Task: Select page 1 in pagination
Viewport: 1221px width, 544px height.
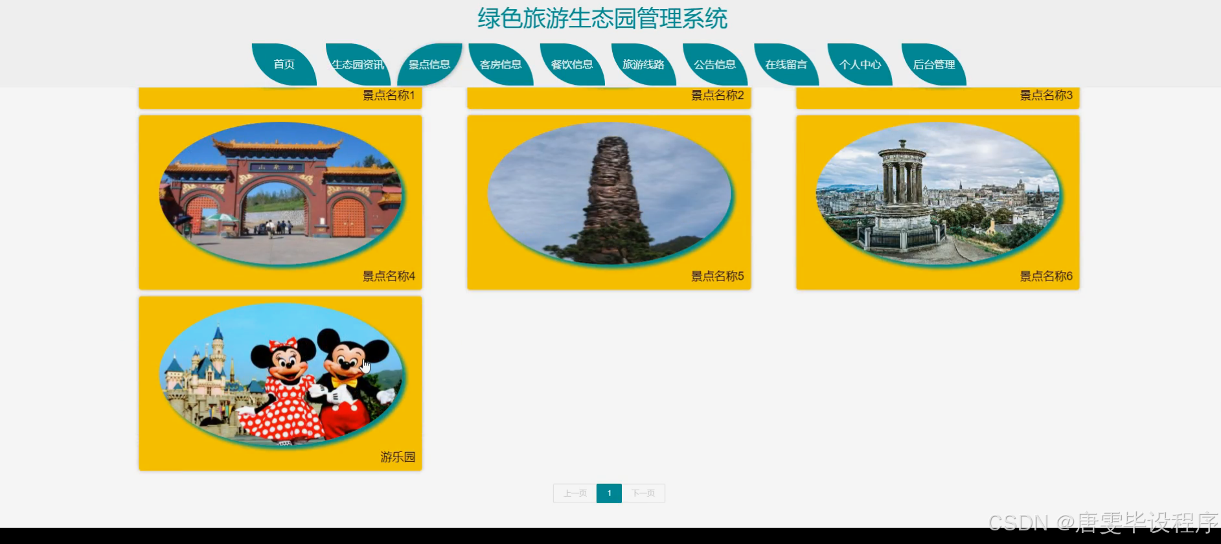Action: tap(609, 493)
